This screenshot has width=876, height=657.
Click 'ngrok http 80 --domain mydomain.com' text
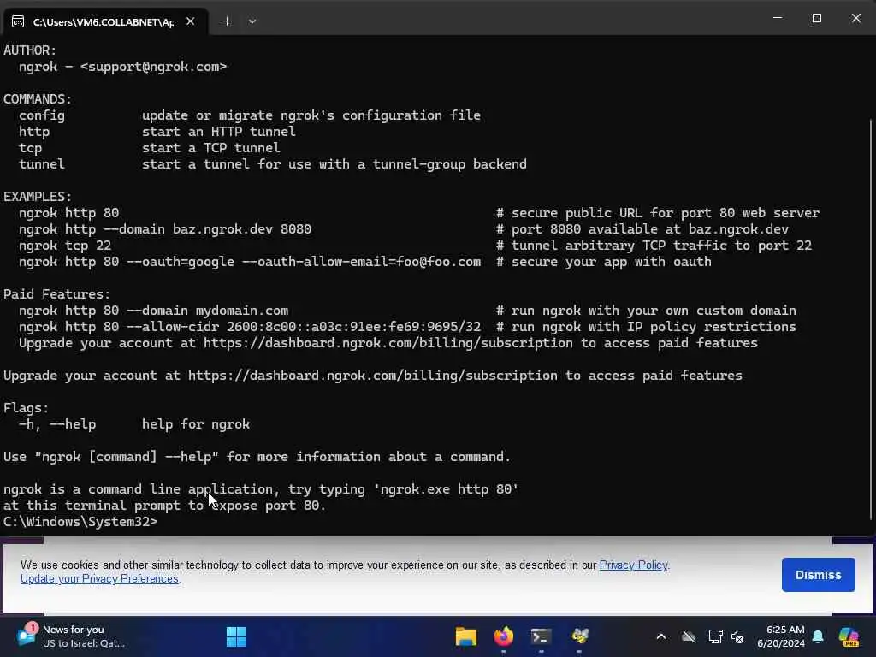(x=154, y=310)
